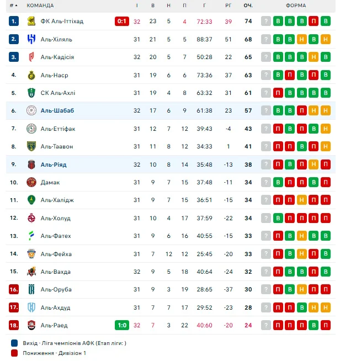Click the Al-Ittihad club logo
Viewport: 340px width, 361px height.
pos(31,22)
